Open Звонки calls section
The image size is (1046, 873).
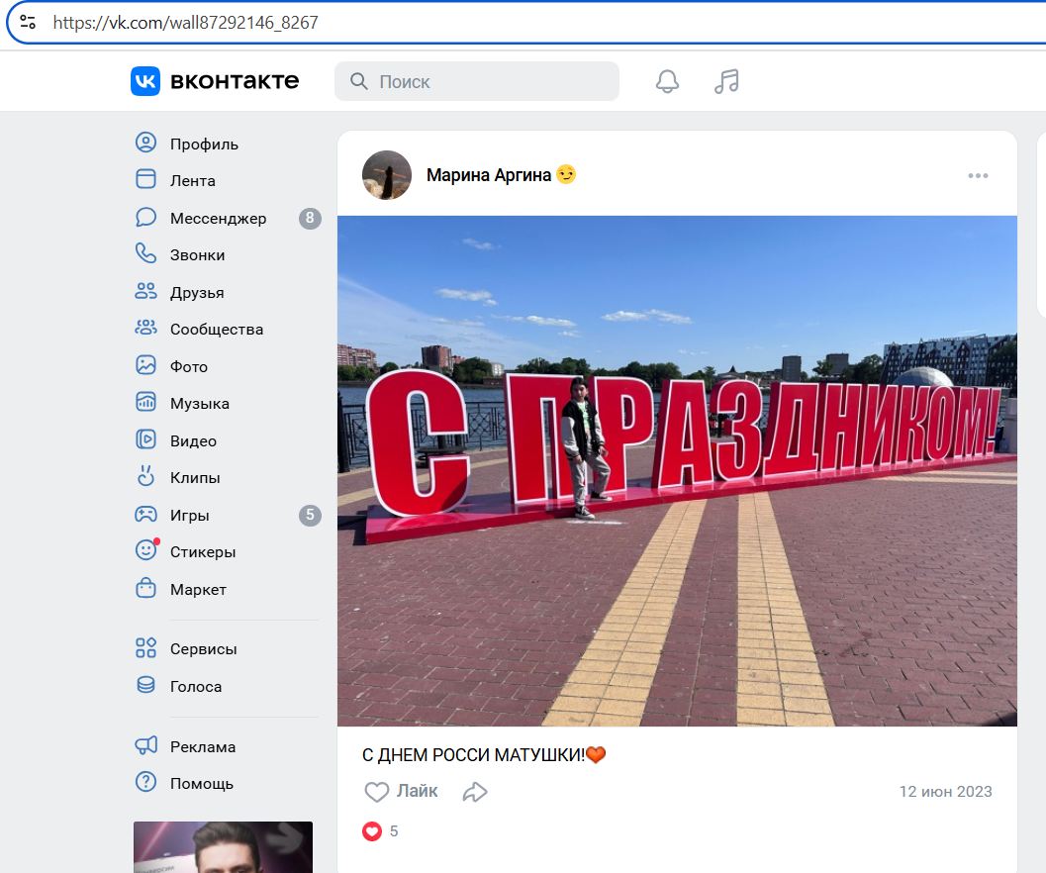pos(197,254)
